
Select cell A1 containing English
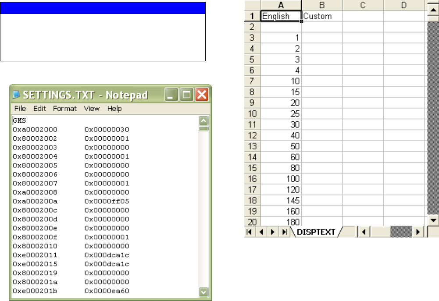click(281, 16)
